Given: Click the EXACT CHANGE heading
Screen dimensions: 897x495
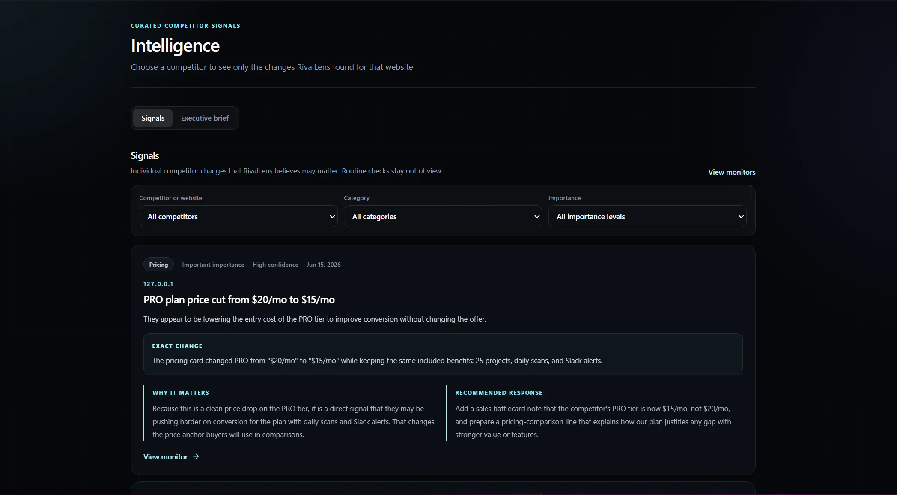Looking at the screenshot, I should pyautogui.click(x=177, y=346).
